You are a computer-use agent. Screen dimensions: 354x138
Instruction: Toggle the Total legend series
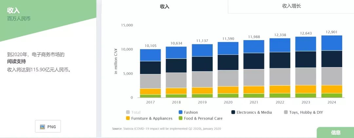click(x=133, y=112)
